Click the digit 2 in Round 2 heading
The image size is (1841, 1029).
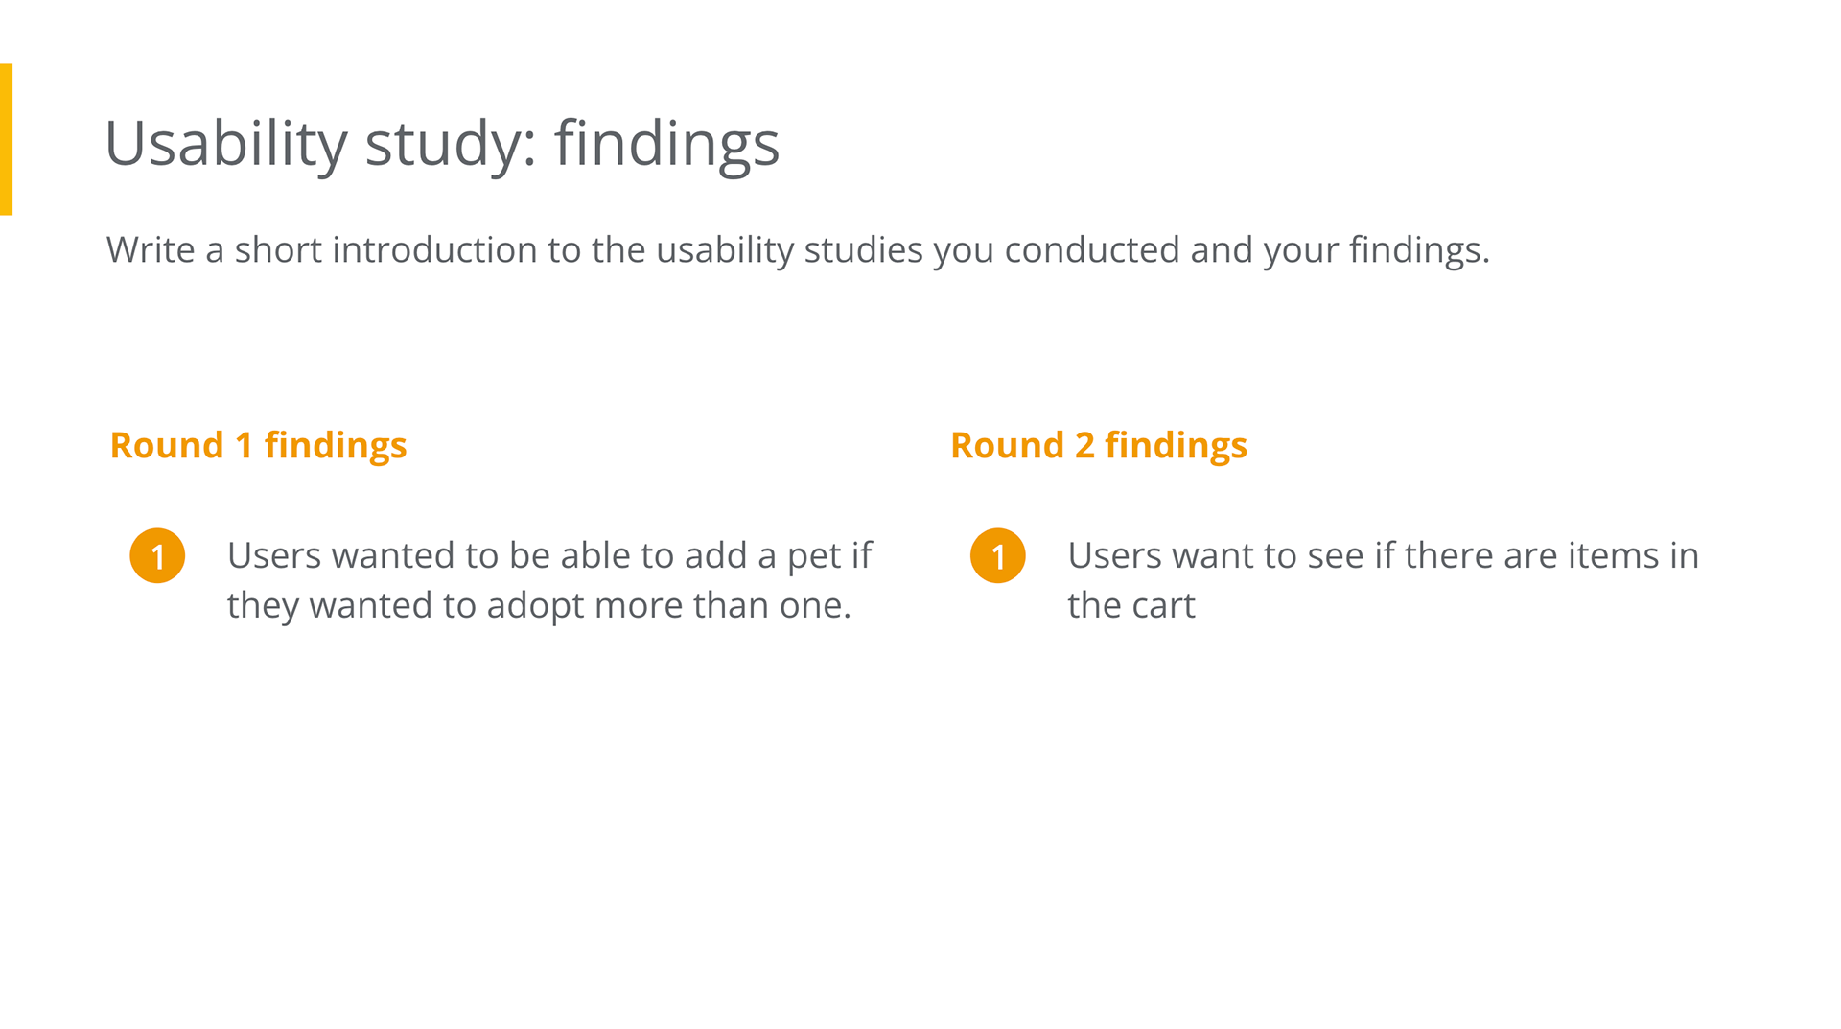click(x=1084, y=446)
